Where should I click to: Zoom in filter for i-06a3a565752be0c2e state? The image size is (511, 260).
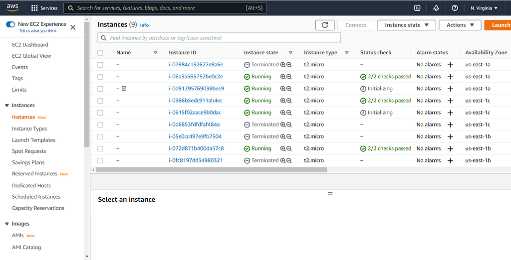[x=283, y=77]
